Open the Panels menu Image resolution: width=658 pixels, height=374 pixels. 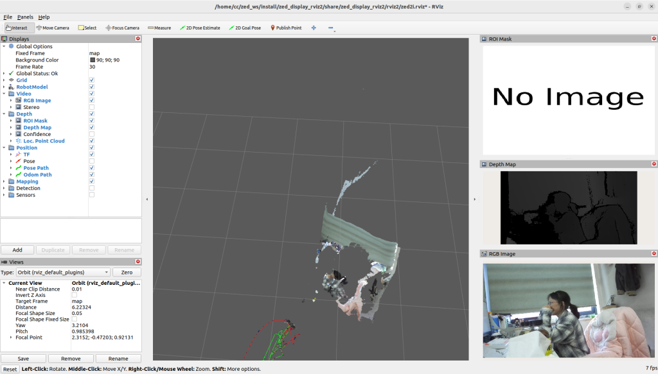coord(26,17)
